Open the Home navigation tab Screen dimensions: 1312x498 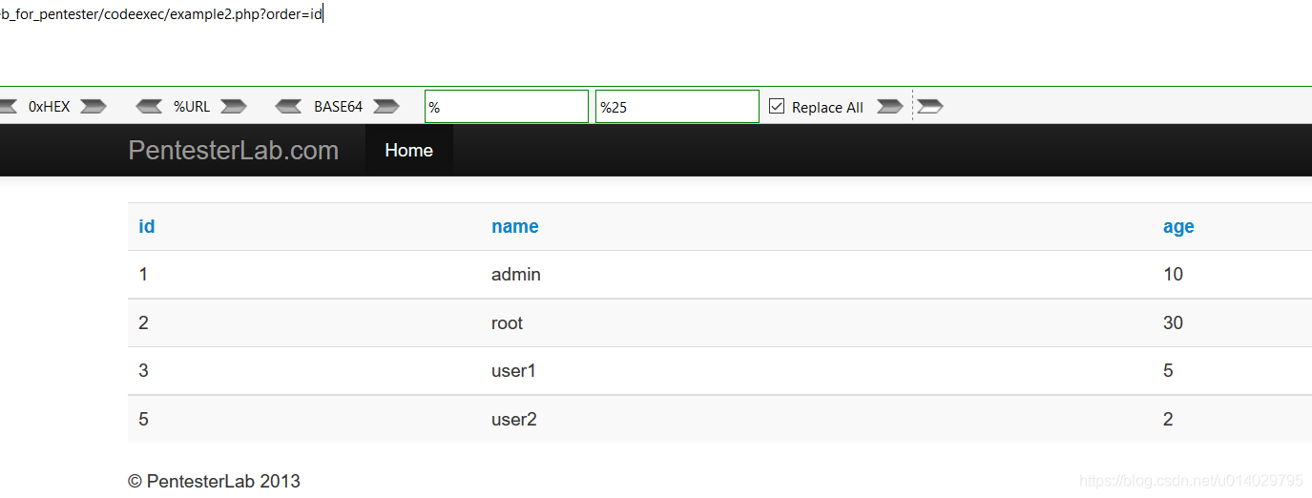[x=408, y=150]
